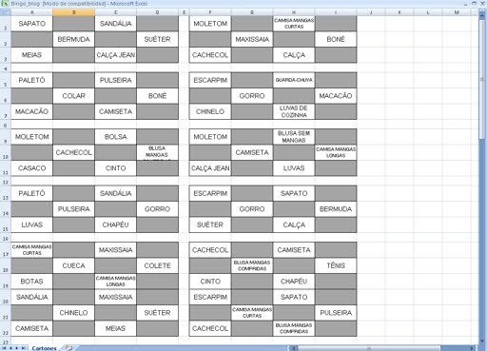
Task: Select cell F22 containing CACHECOL
Action: tap(210, 328)
